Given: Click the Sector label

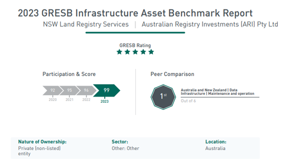Looking at the screenshot, I should (x=120, y=142).
